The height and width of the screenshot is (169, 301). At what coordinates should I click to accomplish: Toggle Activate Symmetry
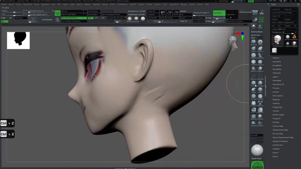point(74,18)
